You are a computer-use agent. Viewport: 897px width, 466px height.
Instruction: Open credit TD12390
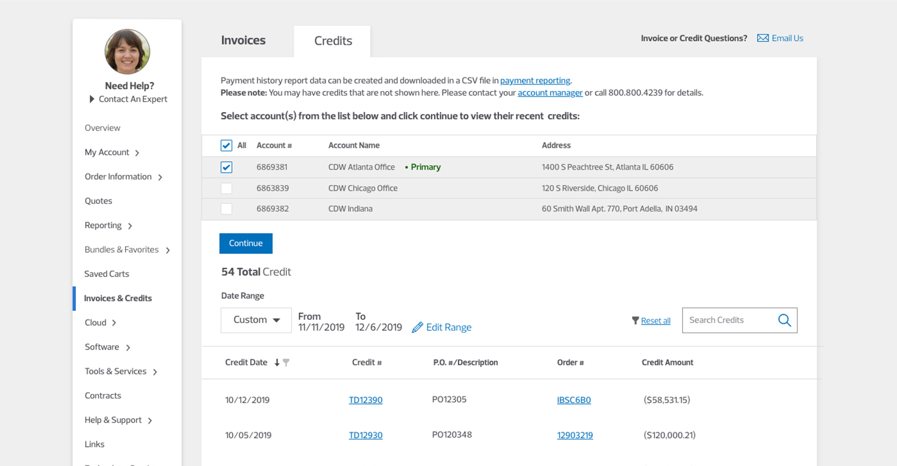tap(366, 400)
